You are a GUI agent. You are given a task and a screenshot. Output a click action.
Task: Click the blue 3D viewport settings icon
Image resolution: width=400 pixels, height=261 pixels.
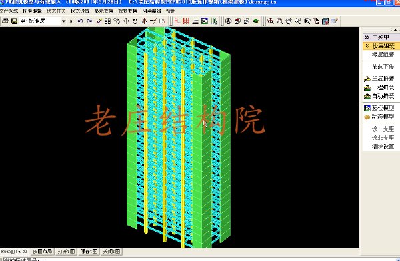point(325,21)
